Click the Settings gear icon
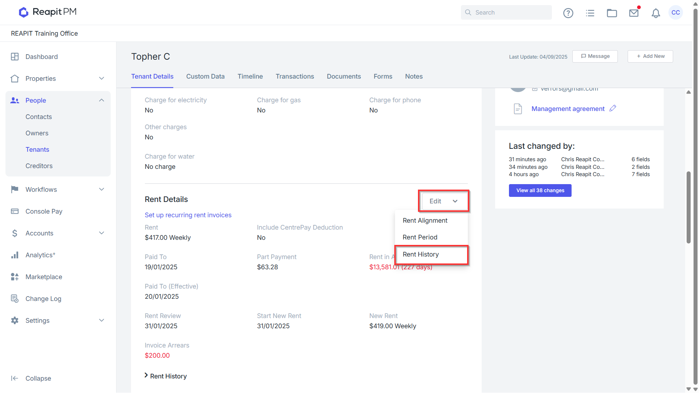 tap(15, 321)
